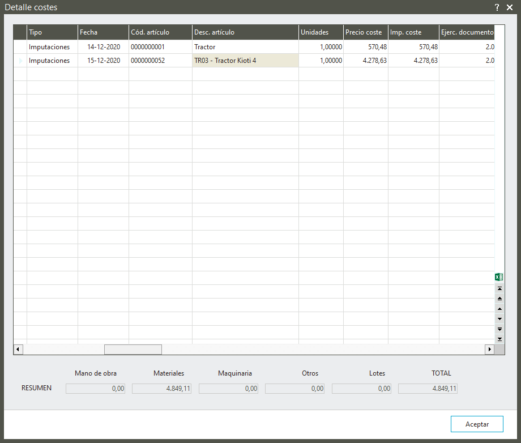Export the grid to Excel

499,277
